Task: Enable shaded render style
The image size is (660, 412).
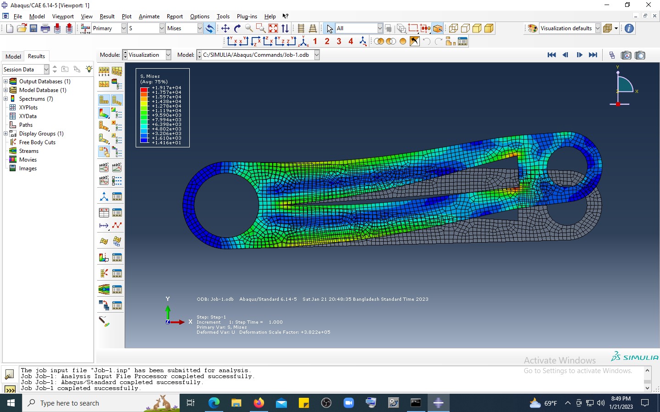Action: (x=489, y=28)
